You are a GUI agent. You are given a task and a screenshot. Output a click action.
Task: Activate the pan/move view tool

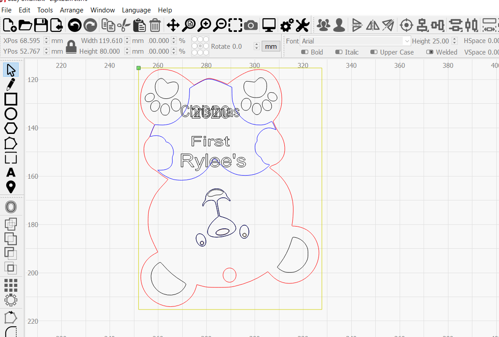click(x=173, y=25)
